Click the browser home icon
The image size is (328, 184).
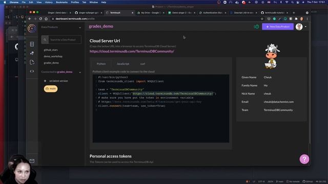(x=46, y=19)
